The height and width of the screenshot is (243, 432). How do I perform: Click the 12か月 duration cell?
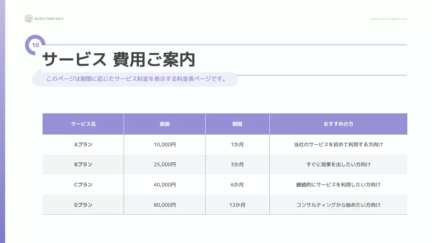(x=237, y=205)
